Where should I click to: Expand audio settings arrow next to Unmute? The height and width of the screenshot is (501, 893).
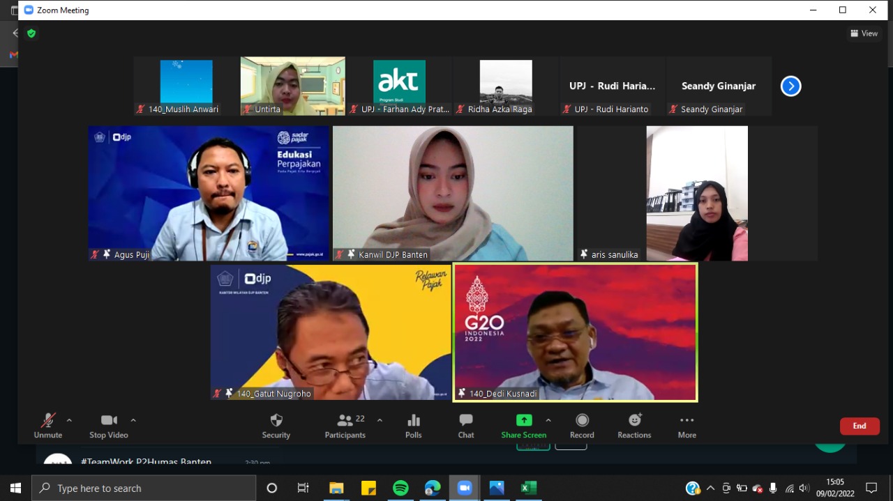(x=69, y=420)
